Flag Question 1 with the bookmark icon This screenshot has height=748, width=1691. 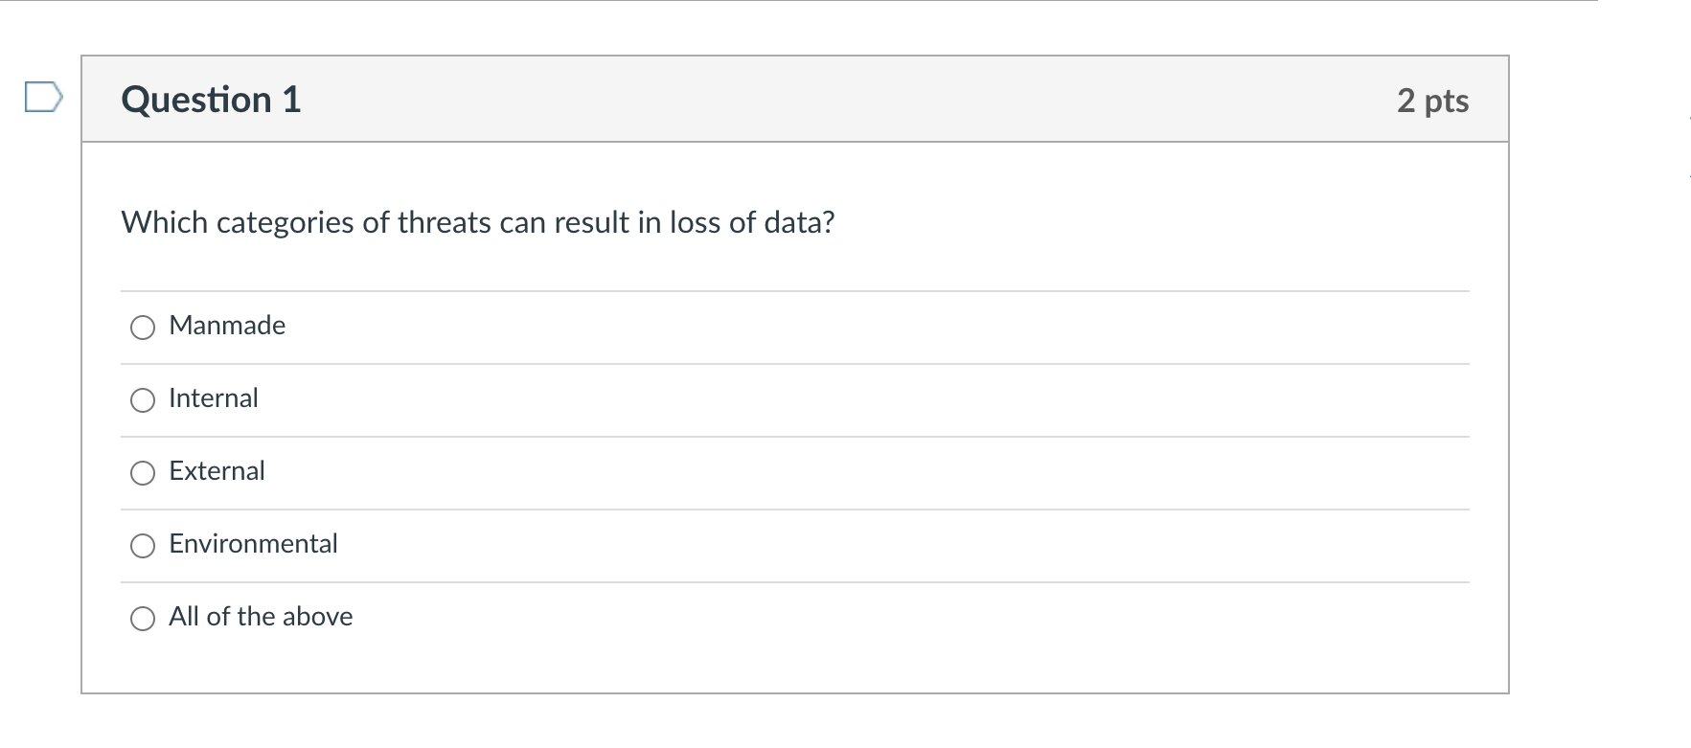[x=43, y=97]
